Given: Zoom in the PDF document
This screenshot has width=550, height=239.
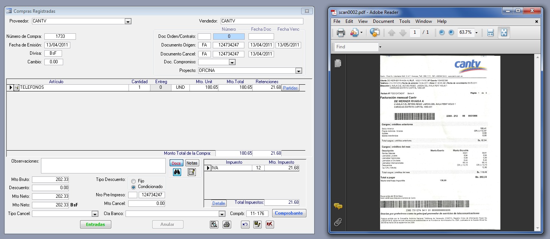Looking at the screenshot, I should [451, 33].
